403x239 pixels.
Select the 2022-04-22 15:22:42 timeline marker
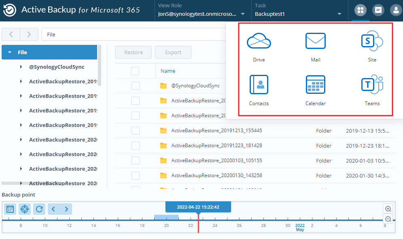pyautogui.click(x=198, y=207)
